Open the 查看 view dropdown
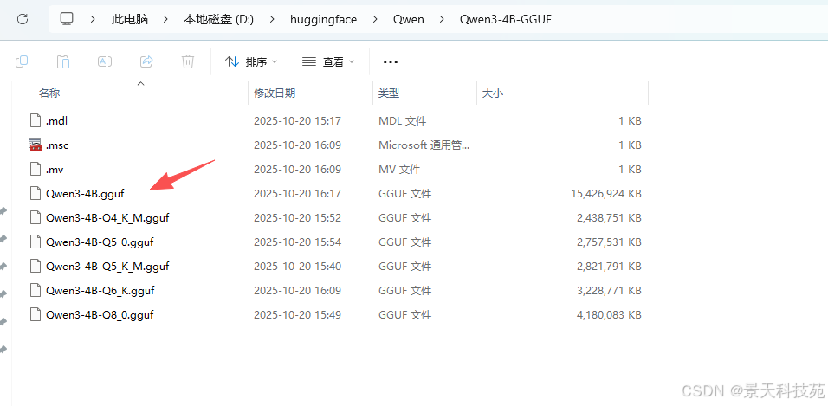Viewport: 828px width, 406px height. point(328,61)
